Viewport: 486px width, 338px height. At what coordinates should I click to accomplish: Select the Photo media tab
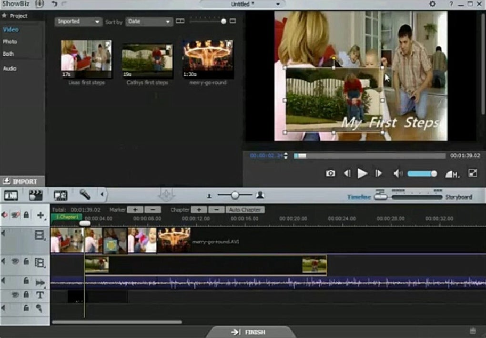pos(10,41)
